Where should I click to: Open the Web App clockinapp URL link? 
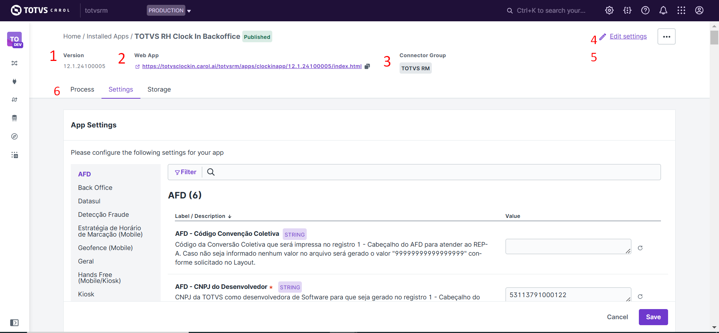click(252, 66)
